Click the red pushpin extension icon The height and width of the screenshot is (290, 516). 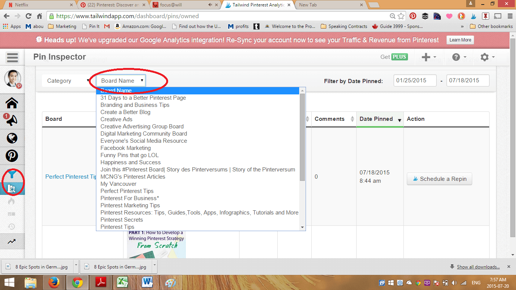(485, 16)
